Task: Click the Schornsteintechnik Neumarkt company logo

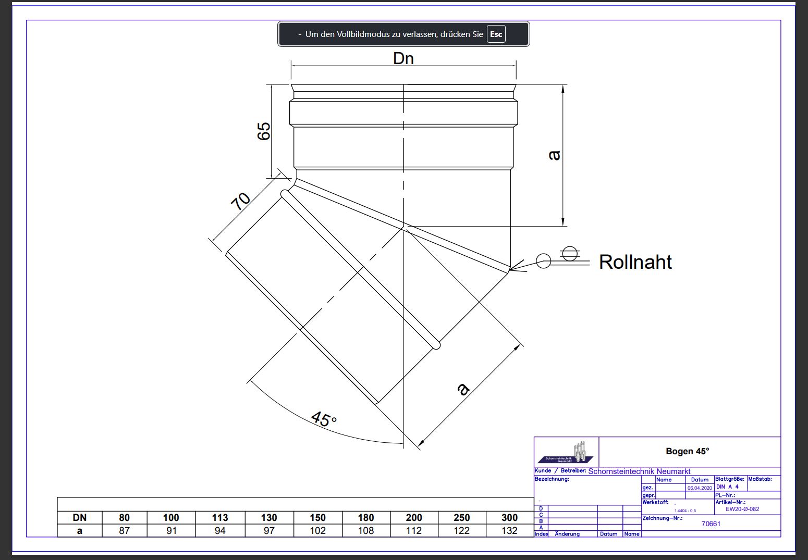Action: (566, 452)
